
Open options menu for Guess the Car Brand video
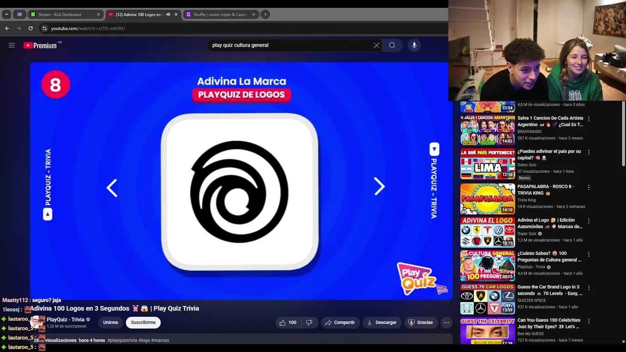[x=589, y=288]
